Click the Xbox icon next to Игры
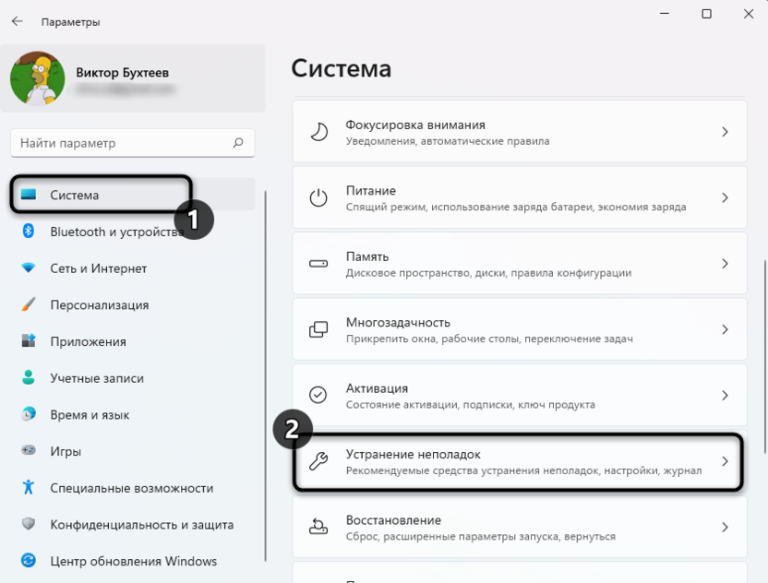This screenshot has height=583, width=768. [x=28, y=451]
